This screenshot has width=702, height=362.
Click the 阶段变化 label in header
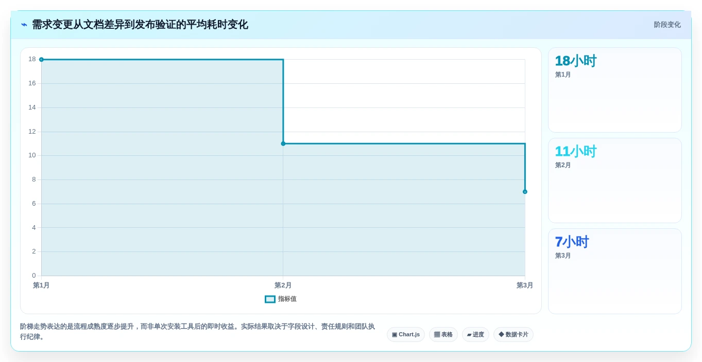pos(667,25)
